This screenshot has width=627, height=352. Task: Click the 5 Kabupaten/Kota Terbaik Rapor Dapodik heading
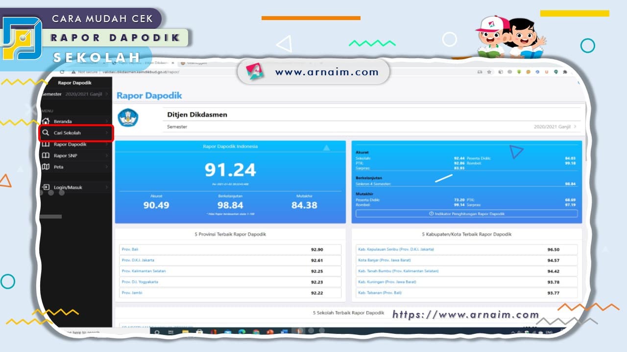[467, 234]
